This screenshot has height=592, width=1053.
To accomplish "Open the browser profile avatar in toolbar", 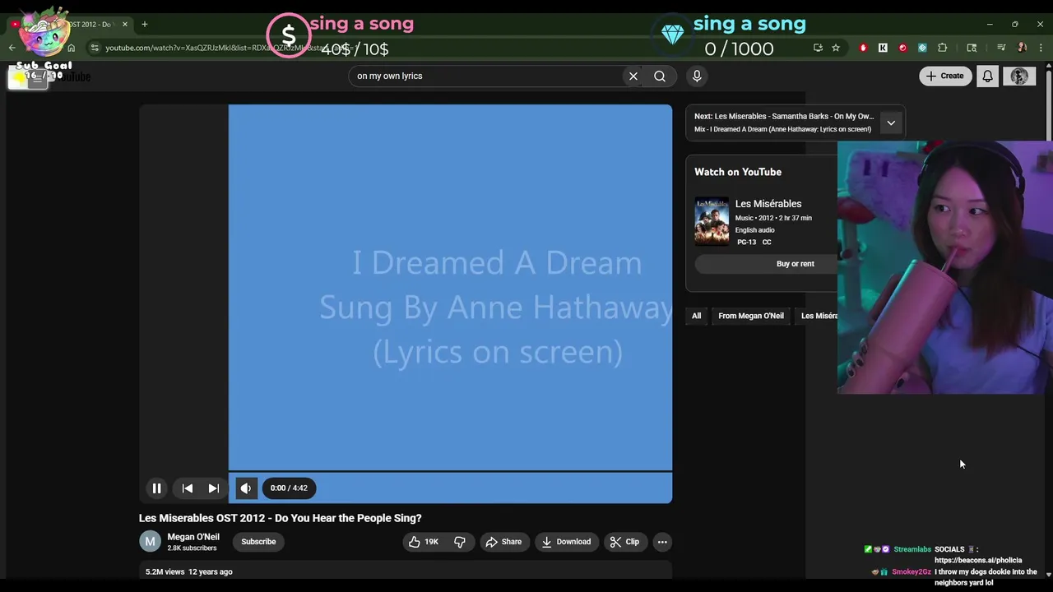I will (x=1022, y=48).
